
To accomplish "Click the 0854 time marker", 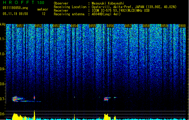I will pyautogui.click(x=74, y=26).
